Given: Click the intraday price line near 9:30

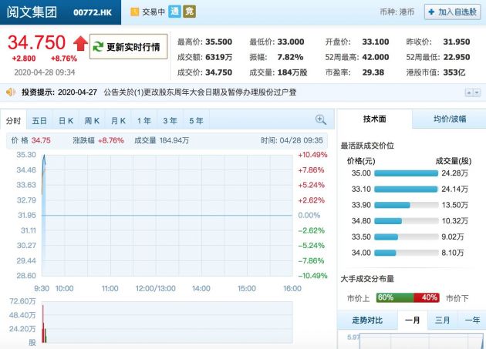Looking at the screenshot, I should tap(44, 173).
